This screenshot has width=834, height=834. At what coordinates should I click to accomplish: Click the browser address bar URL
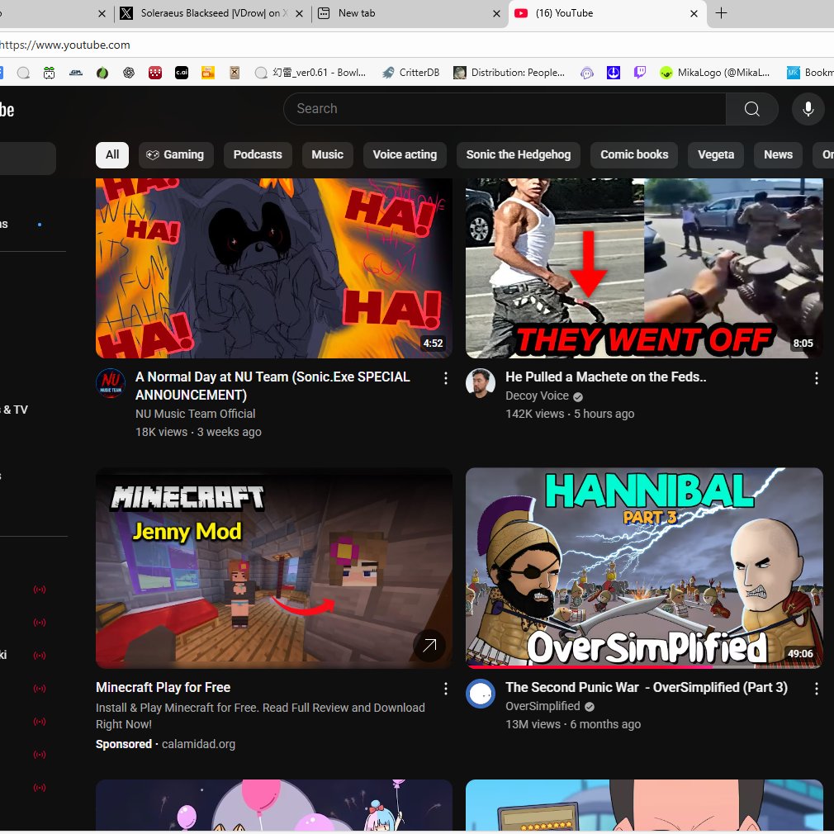[65, 45]
